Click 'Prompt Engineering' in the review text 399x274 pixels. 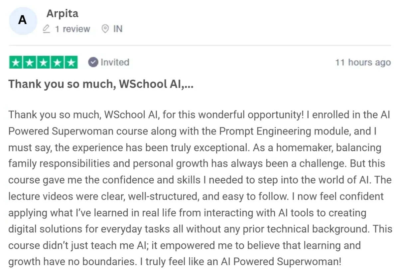270,131
